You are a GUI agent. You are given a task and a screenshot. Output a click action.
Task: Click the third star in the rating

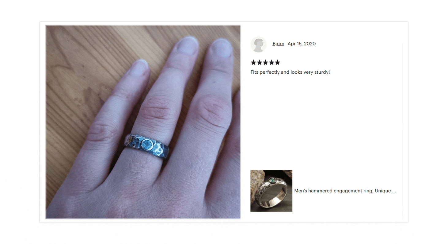point(265,63)
